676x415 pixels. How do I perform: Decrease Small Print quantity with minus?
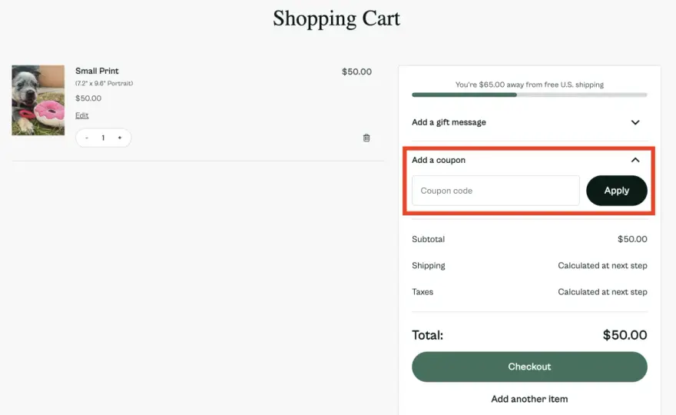[87, 138]
